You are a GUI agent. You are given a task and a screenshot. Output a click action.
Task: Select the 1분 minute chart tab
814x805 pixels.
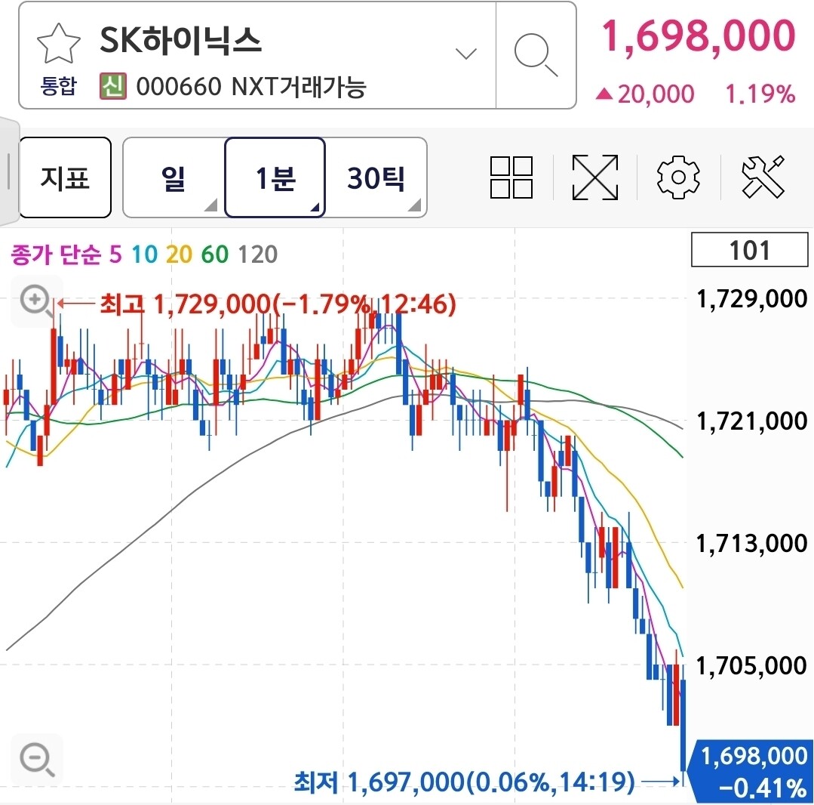click(x=275, y=177)
